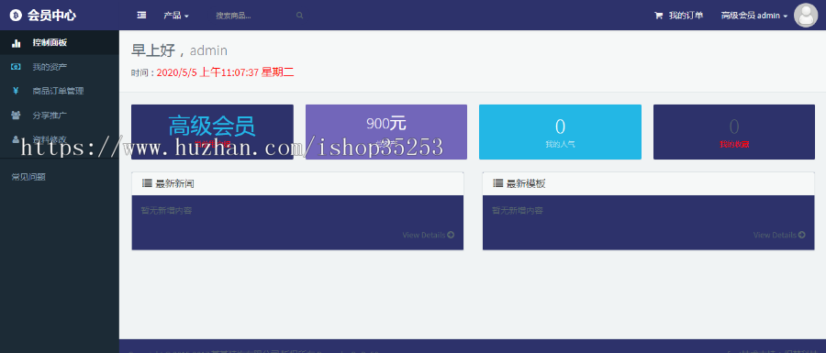Click the person icon for 资料修改
Viewport: 826px width, 353px height.
tap(16, 139)
